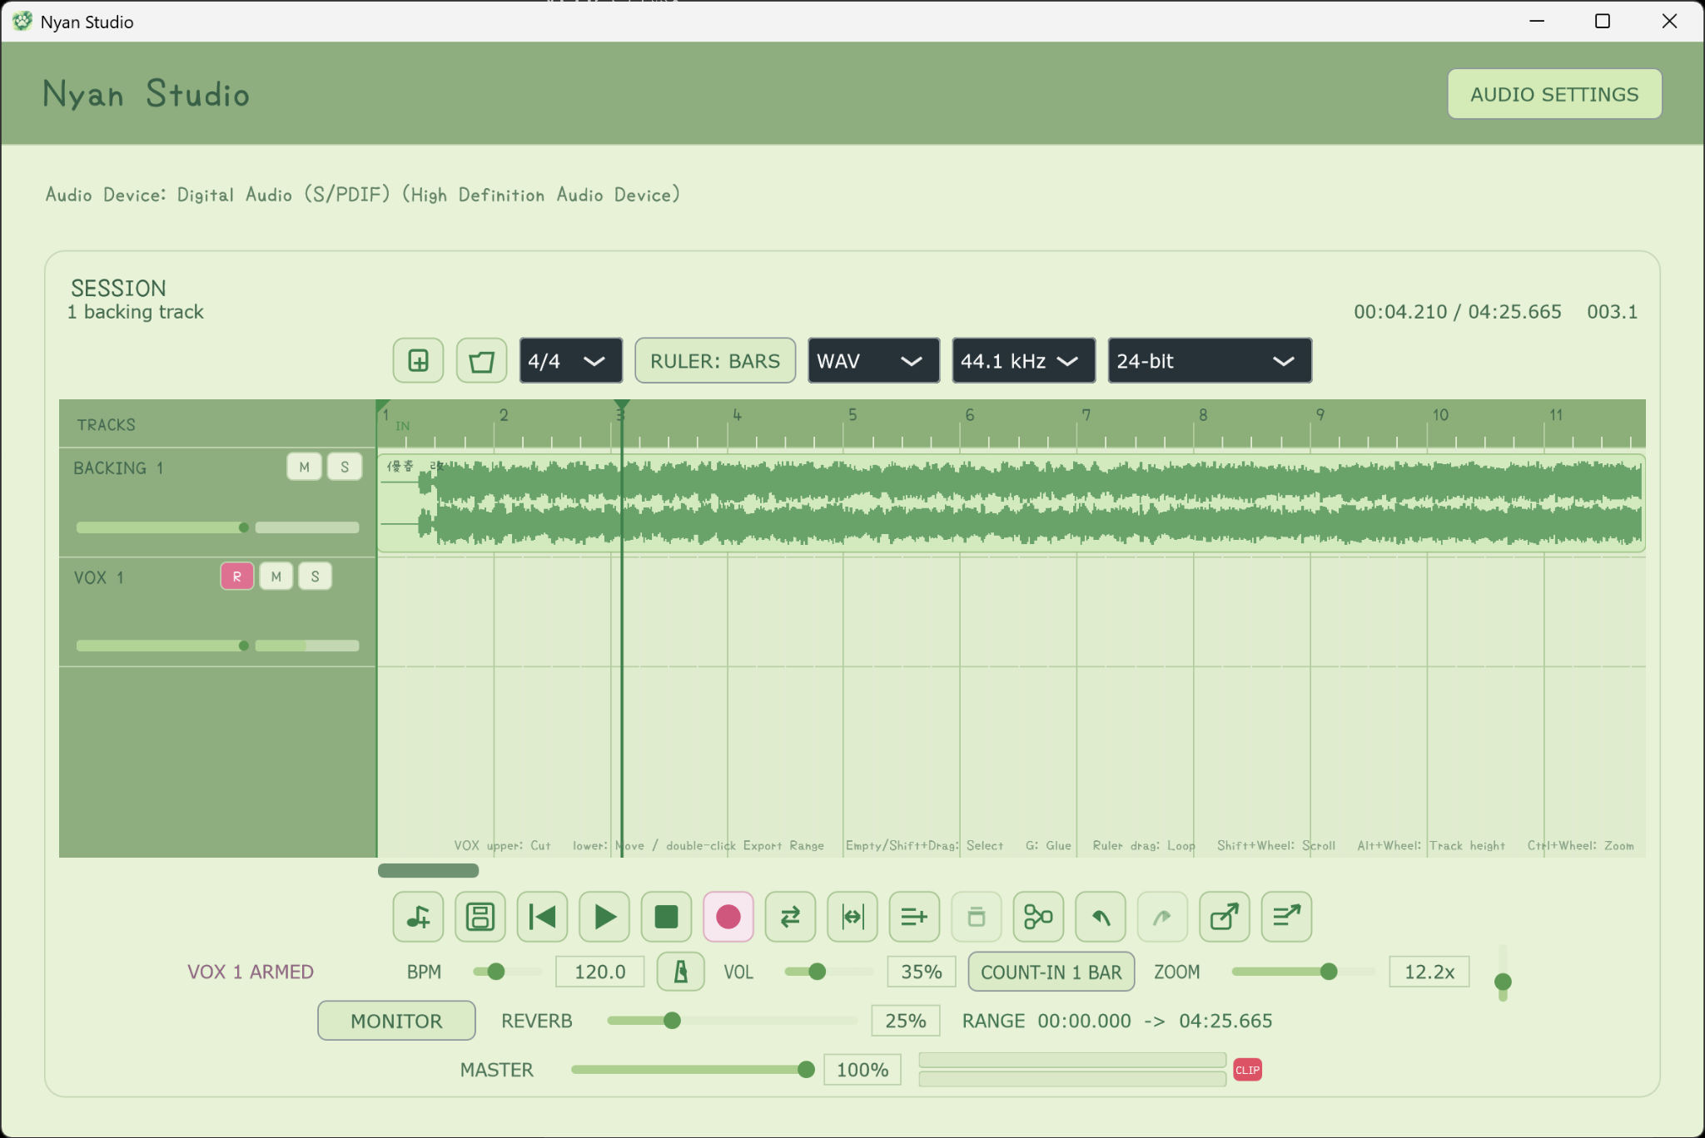Open the WAV format dropdown
The height and width of the screenshot is (1138, 1705).
873,361
